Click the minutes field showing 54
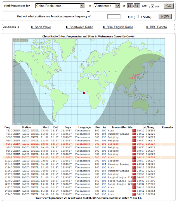Viewport: 179px width, 202px height. point(137,6)
